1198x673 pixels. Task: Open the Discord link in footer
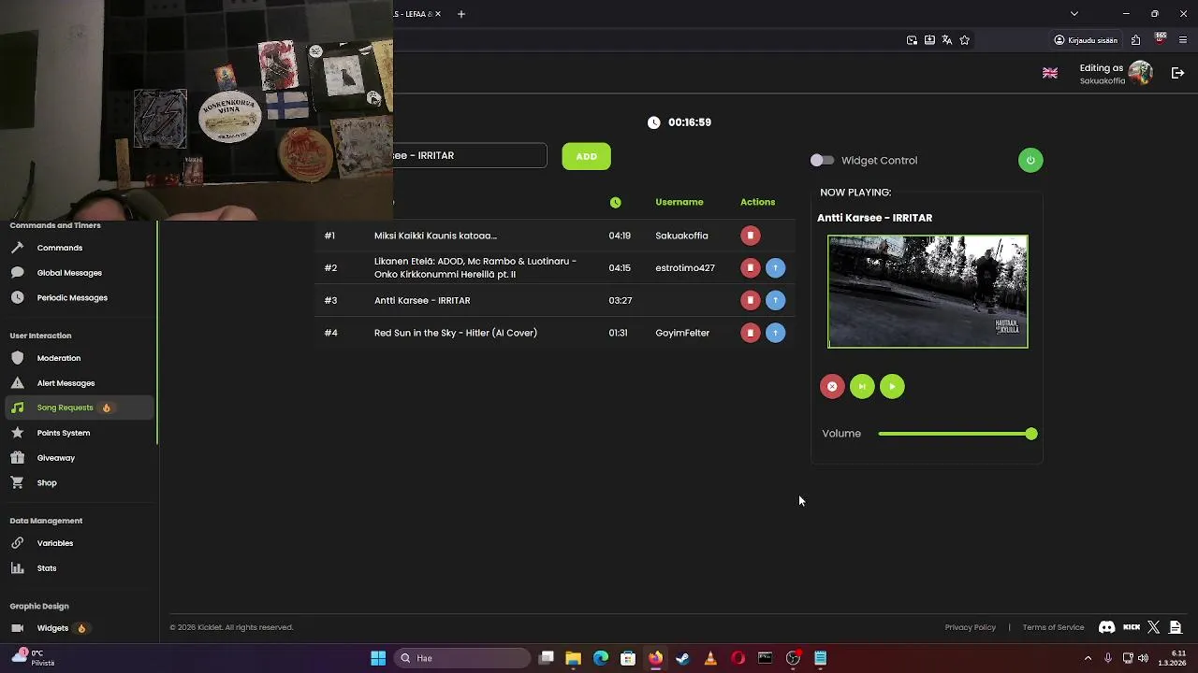tap(1106, 627)
